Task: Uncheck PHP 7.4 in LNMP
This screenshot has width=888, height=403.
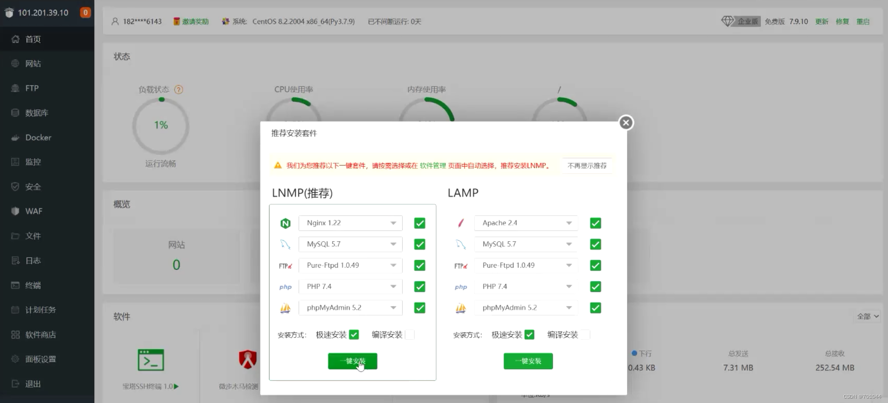Action: (419, 287)
